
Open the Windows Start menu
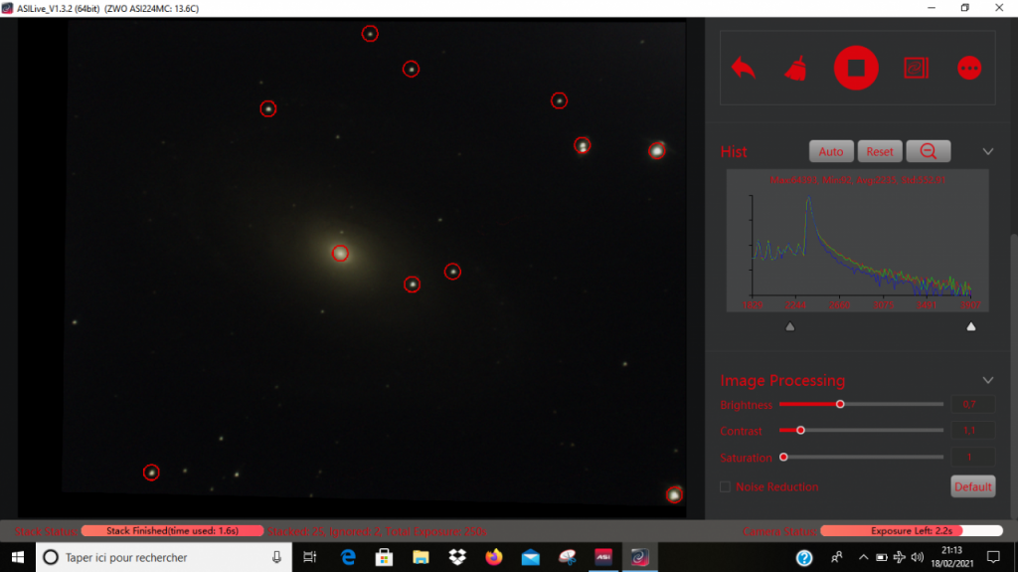click(x=18, y=557)
